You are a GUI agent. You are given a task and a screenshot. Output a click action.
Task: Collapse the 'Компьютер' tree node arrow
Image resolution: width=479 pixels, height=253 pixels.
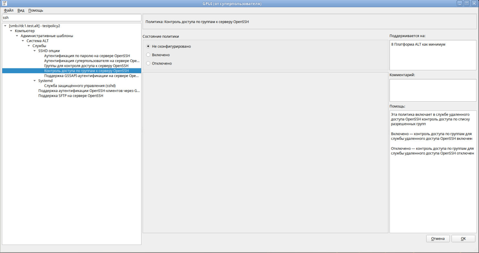click(11, 31)
